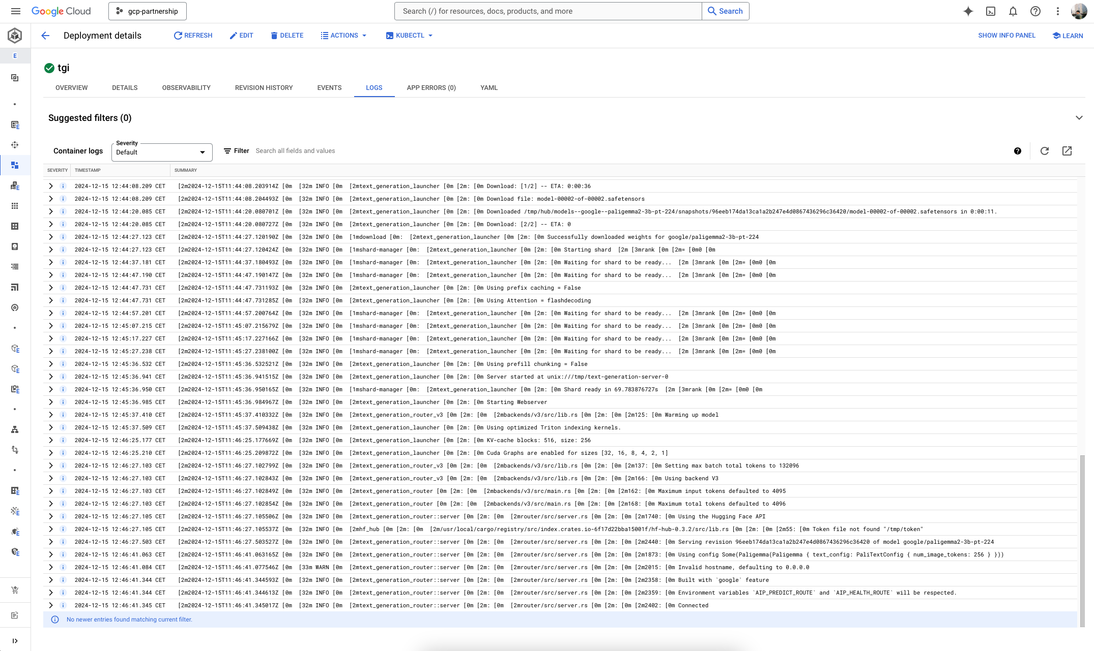Switch to the YAML tab
This screenshot has width=1094, height=651.
(x=488, y=88)
